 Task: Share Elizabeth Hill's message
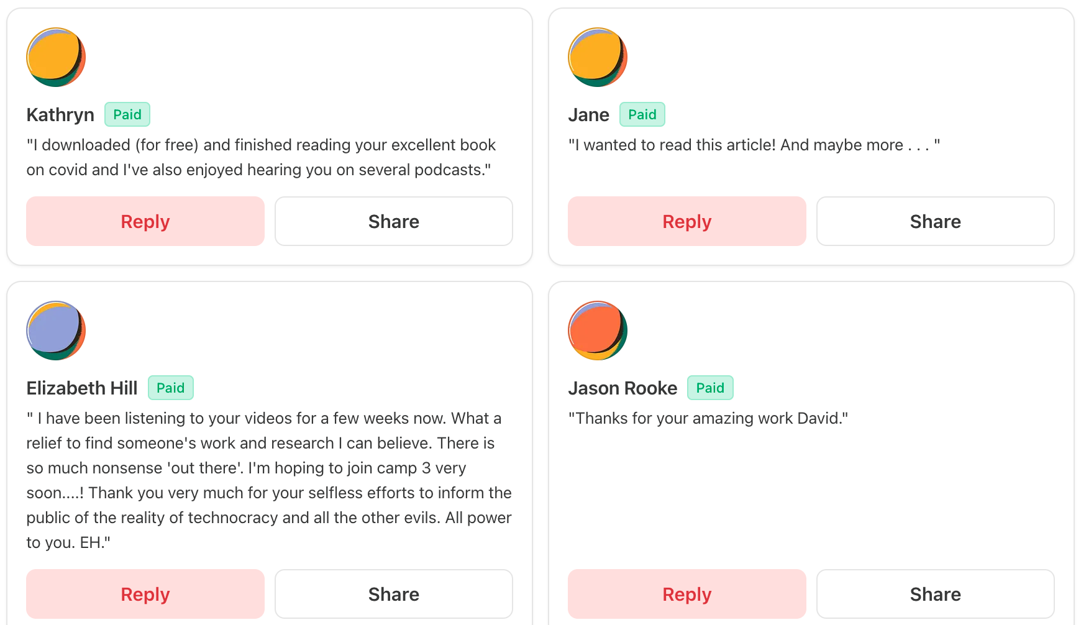tap(394, 594)
